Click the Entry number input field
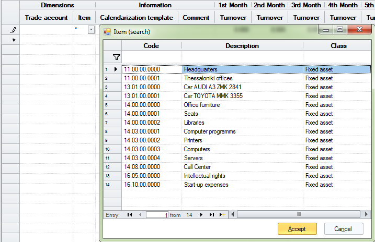 pyautogui.click(x=157, y=215)
